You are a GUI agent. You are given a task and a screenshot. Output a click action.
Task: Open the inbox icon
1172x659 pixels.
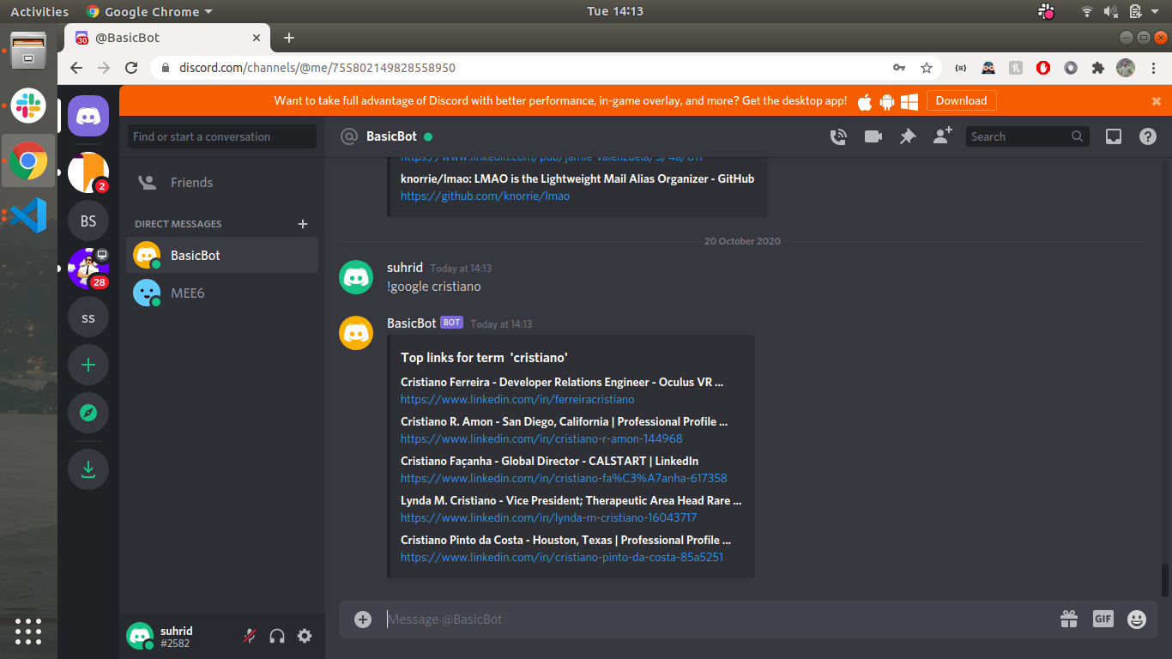[x=1113, y=136]
